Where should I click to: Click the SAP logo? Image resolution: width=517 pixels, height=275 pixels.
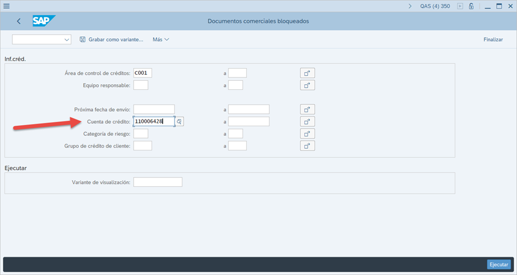[x=43, y=21]
